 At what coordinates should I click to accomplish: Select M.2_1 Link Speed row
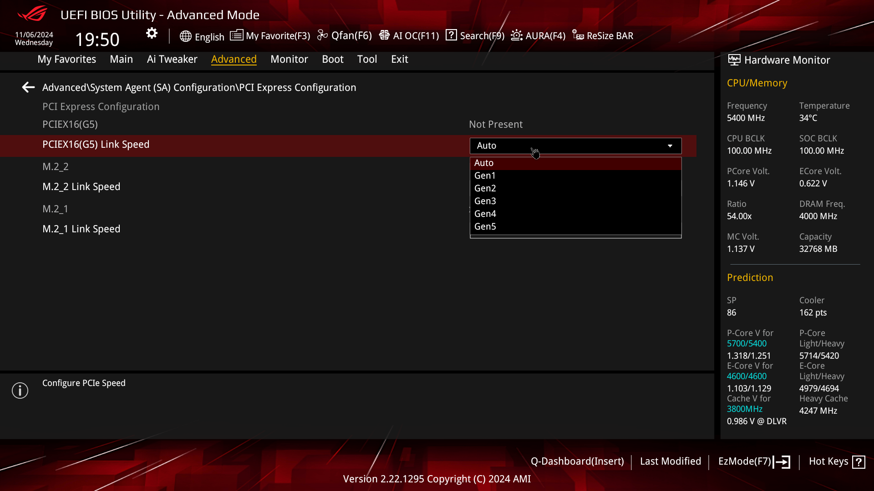point(81,229)
